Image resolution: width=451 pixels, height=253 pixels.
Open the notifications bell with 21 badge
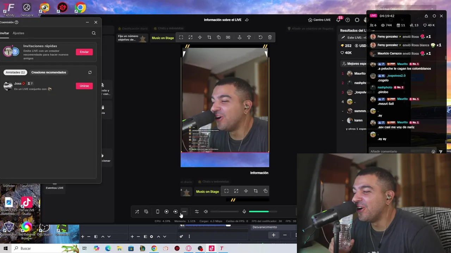[x=338, y=20]
